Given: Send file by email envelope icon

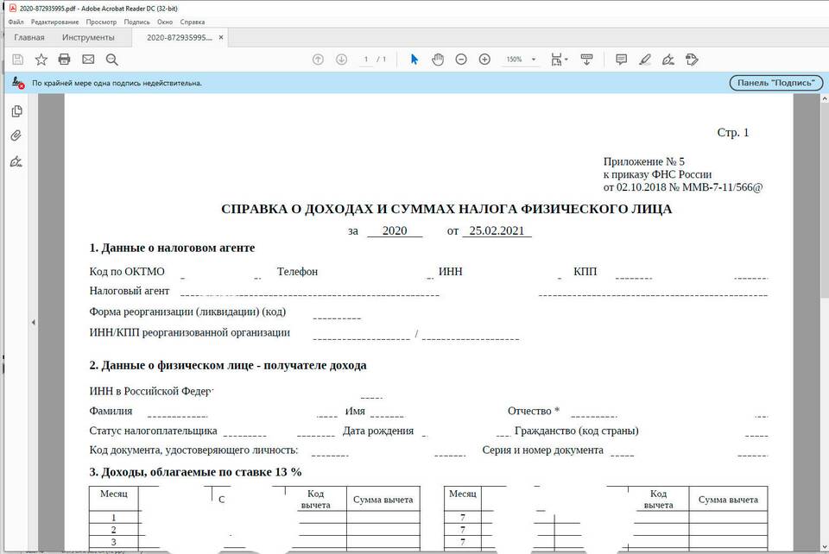Looking at the screenshot, I should click(88, 60).
